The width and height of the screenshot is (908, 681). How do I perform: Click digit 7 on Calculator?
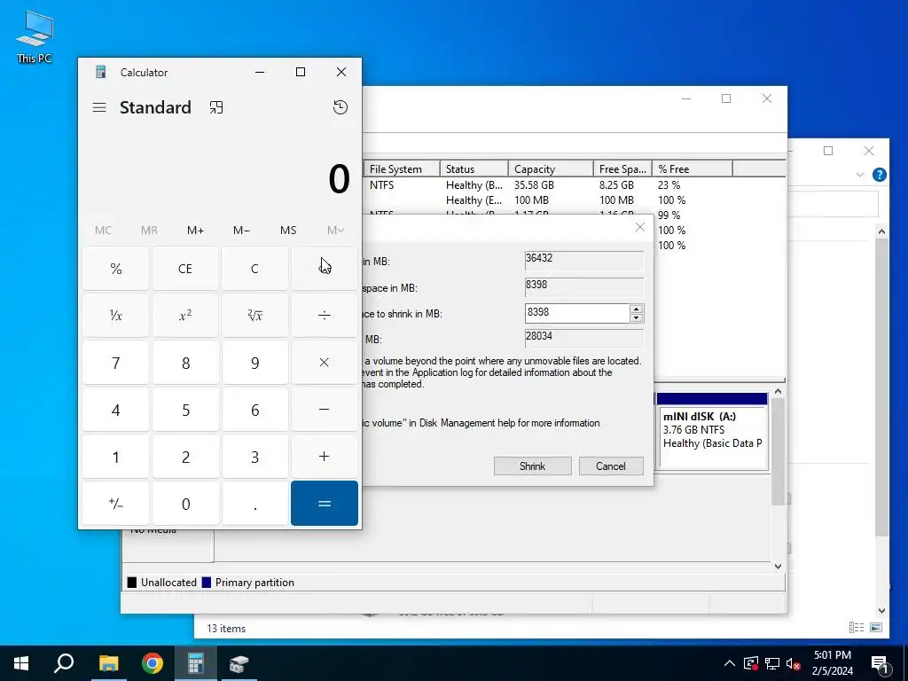tap(116, 363)
